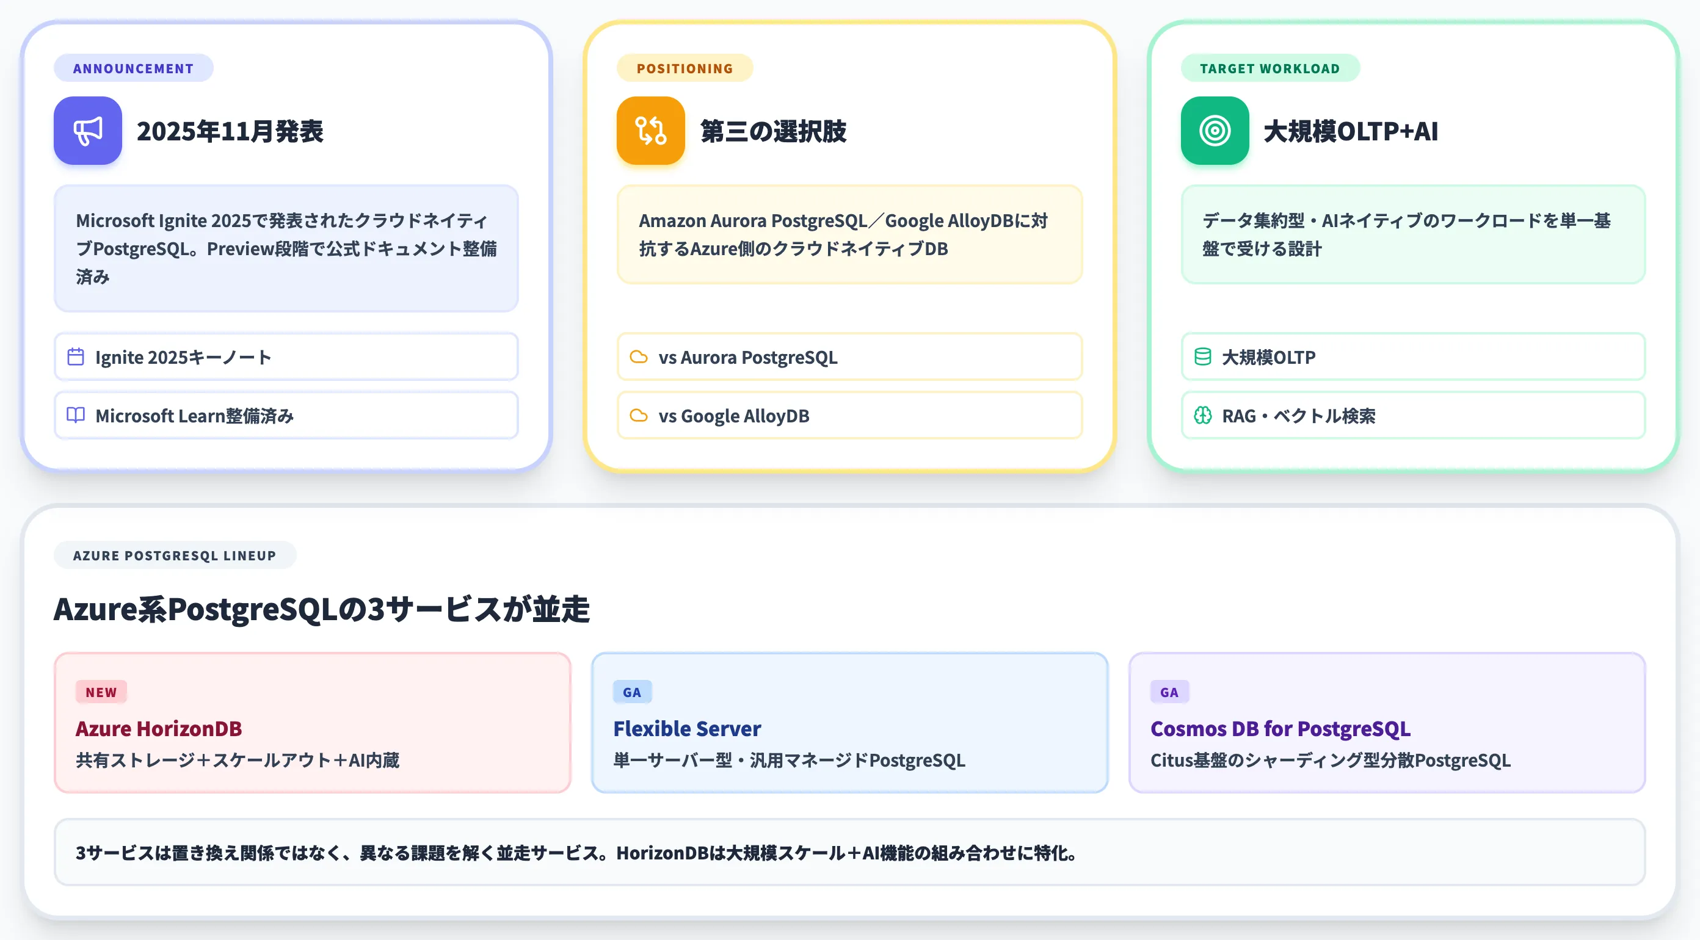
Task: Click the green target workload icon
Action: (x=1215, y=131)
